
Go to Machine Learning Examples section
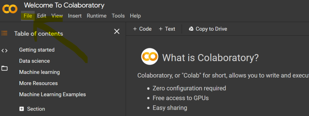53,94
